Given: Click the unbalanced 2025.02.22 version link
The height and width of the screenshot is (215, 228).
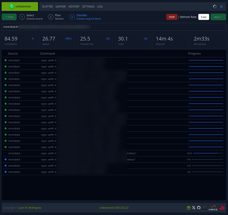Looking at the screenshot, I should pyautogui.click(x=114, y=208).
